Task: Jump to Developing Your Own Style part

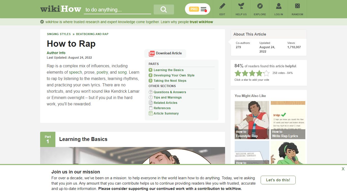Action: [174, 75]
